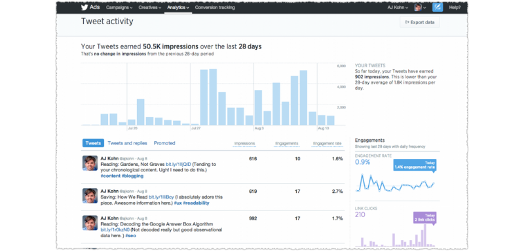Open the AJ Kohn account dropdown
Viewport: 524px width, 251px height.
click(398, 7)
